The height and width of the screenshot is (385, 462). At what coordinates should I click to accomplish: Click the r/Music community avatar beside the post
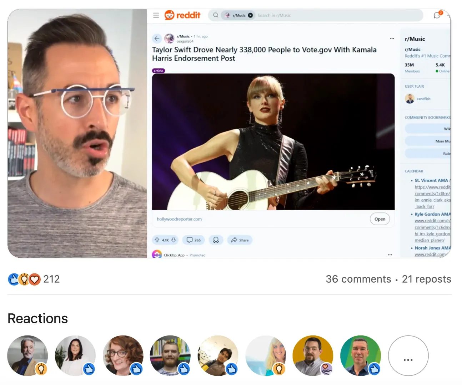[x=169, y=38]
